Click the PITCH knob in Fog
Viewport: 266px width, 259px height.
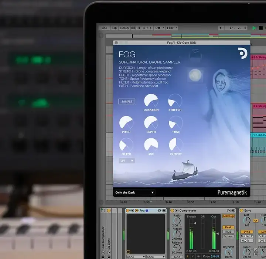point(126,123)
